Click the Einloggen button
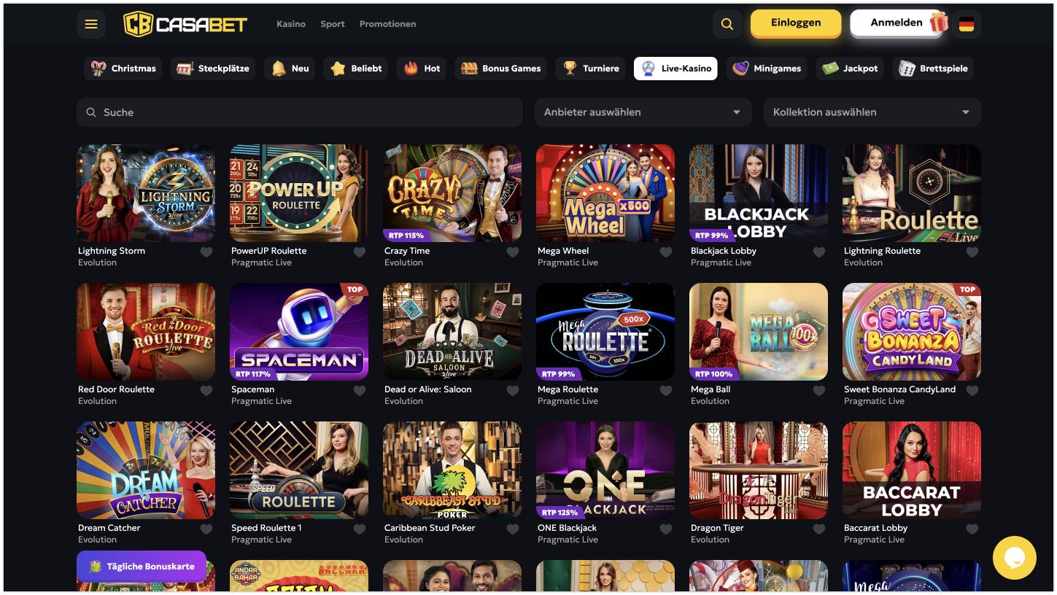This screenshot has width=1057, height=595. (x=796, y=23)
